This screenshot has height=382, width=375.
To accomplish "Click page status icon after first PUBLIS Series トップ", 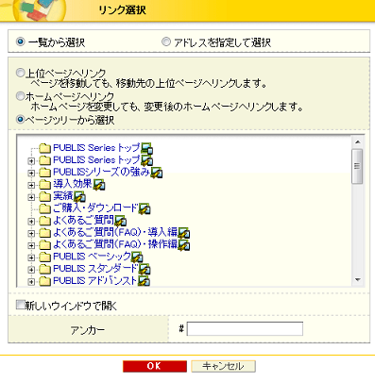I will (147, 148).
